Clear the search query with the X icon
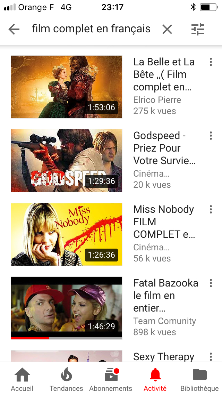This screenshot has width=222, height=395. 167,30
